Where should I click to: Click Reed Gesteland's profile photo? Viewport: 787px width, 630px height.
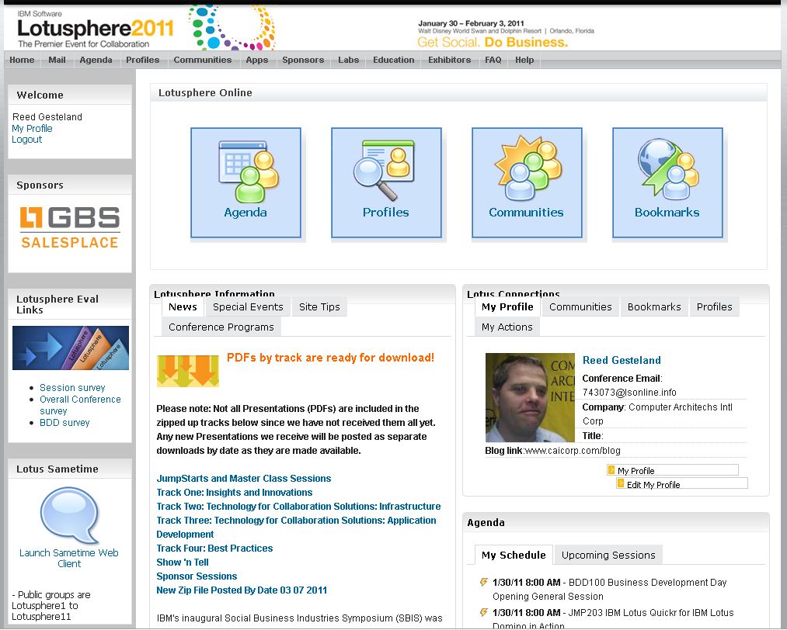(530, 397)
